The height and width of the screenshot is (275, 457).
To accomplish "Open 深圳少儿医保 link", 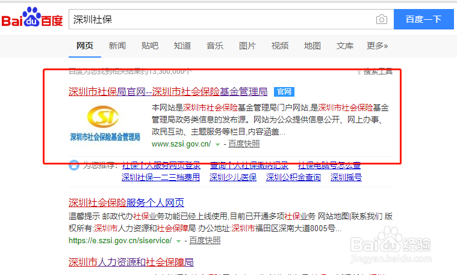I will pos(233,177).
